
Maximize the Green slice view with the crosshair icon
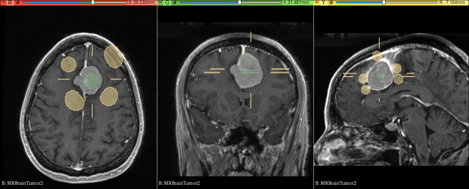pyautogui.click(x=174, y=2)
